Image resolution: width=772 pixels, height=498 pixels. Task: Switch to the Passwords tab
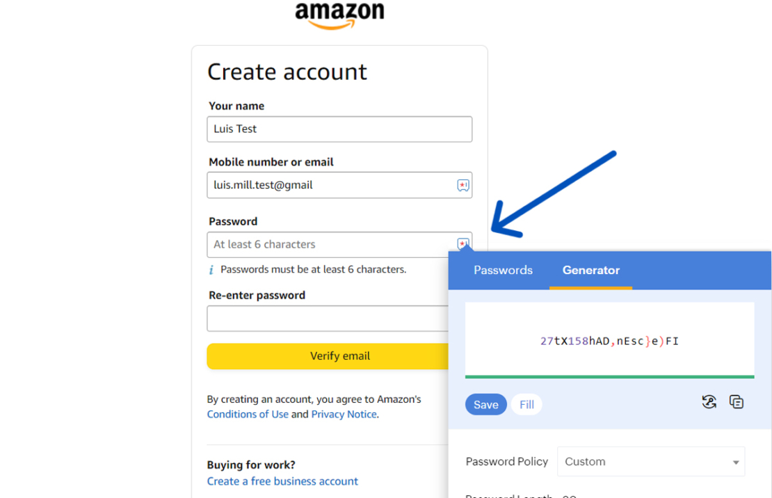tap(503, 271)
